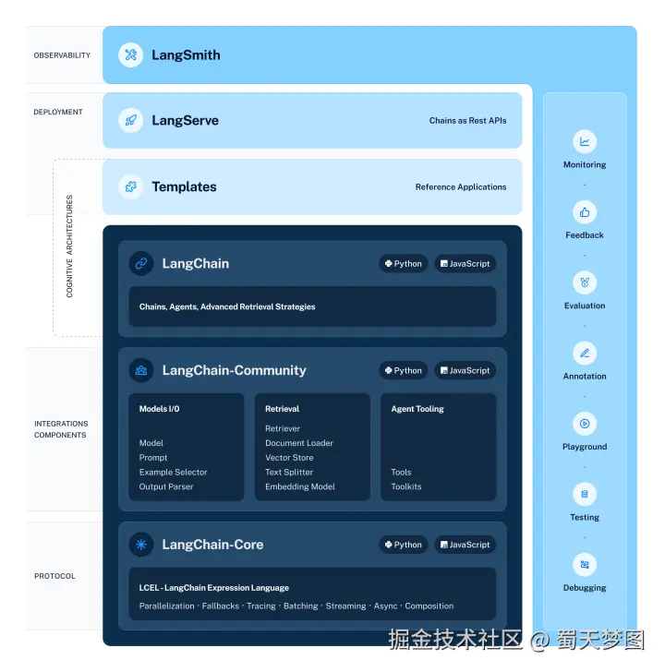Select Python badge in LangChain-Core row

[403, 545]
